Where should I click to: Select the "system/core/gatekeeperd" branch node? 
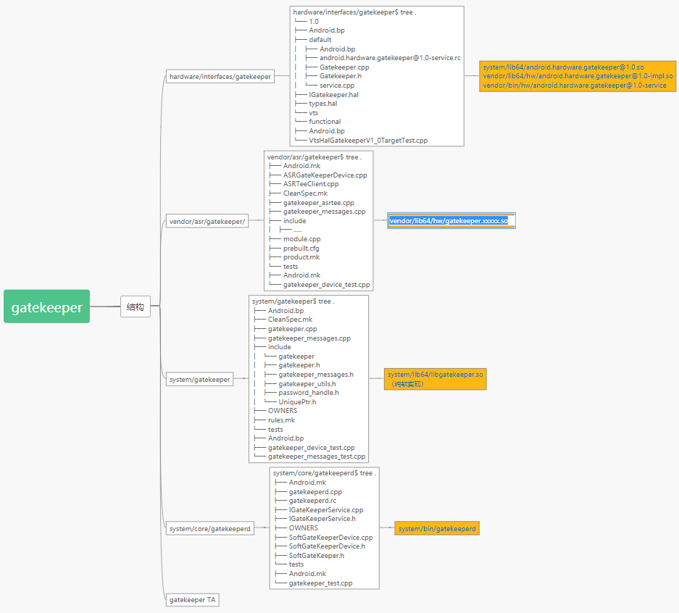[x=209, y=528]
